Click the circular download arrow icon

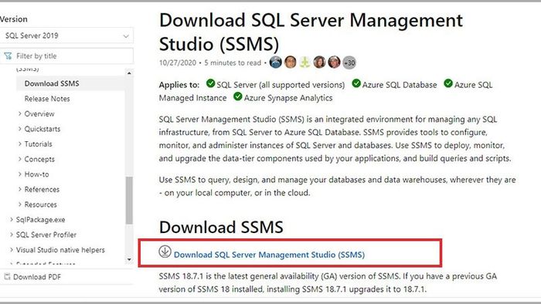pos(165,252)
